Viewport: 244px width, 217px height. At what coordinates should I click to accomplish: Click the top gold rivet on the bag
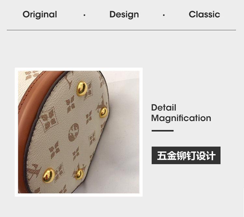tap(82, 89)
